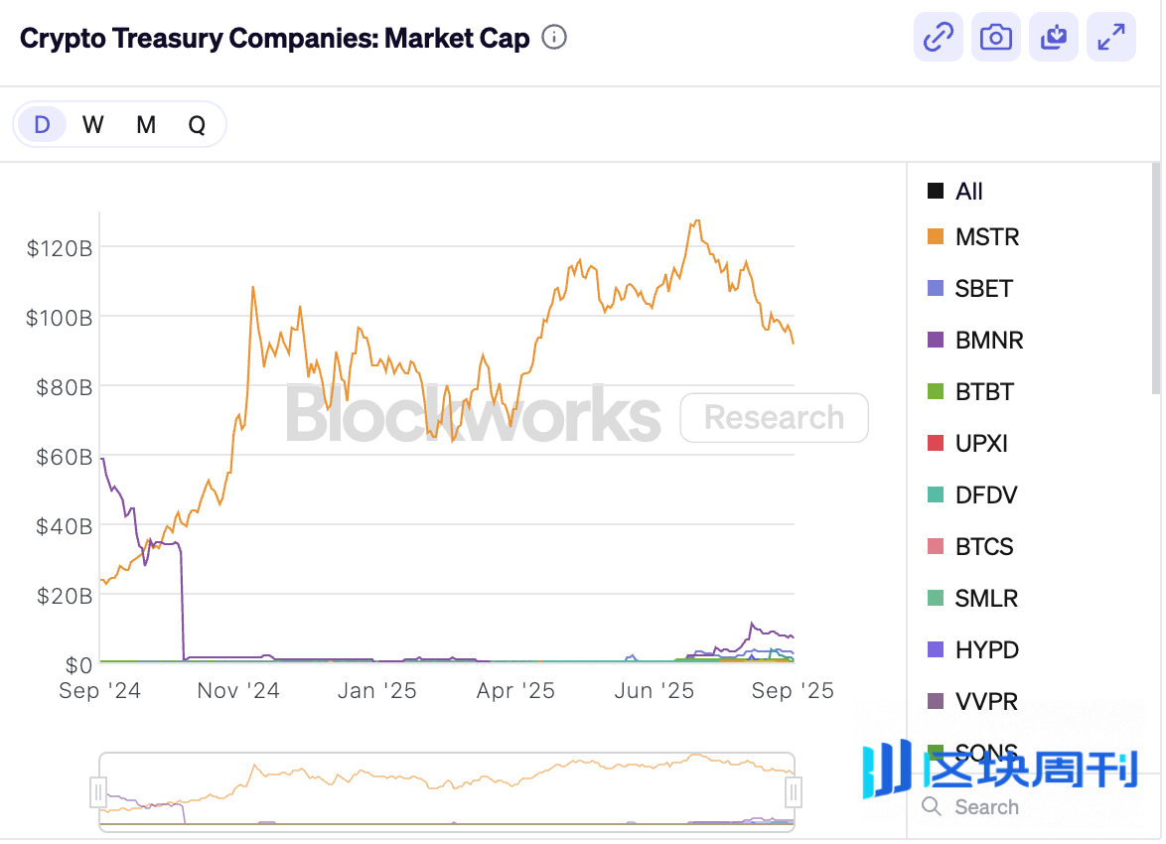The width and height of the screenshot is (1166, 844).
Task: Click the Jan '25 x-axis label
Action: click(x=377, y=690)
